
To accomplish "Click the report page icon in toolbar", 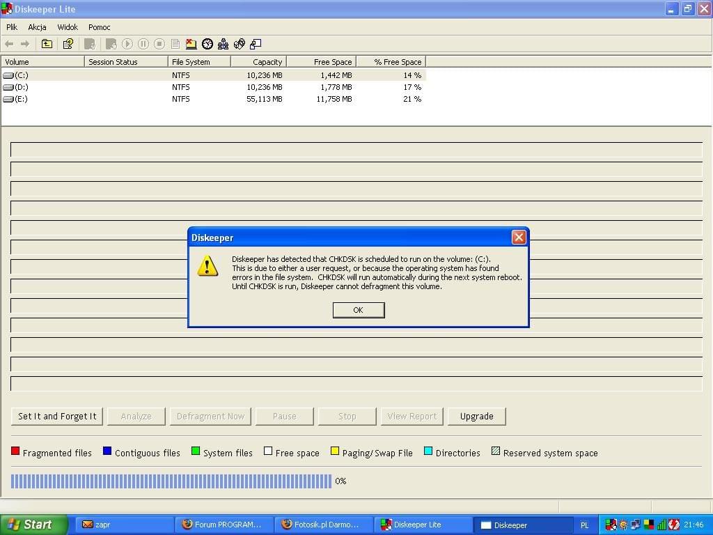I will click(175, 44).
